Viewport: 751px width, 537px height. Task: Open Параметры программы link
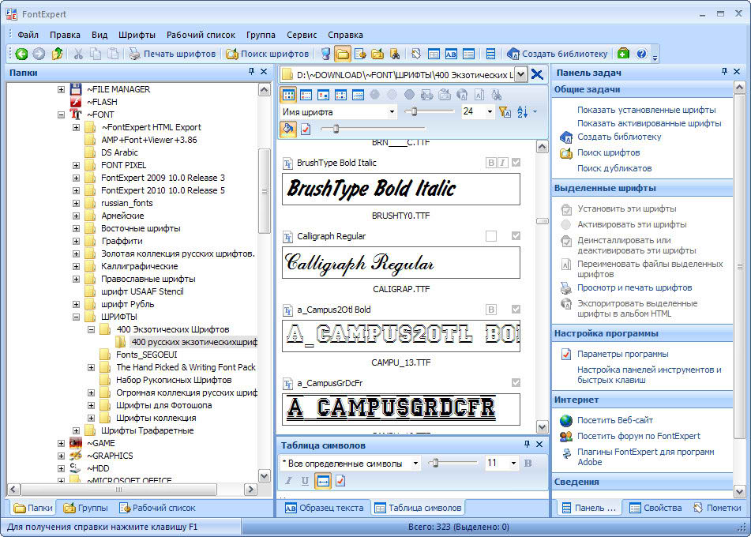pos(622,354)
